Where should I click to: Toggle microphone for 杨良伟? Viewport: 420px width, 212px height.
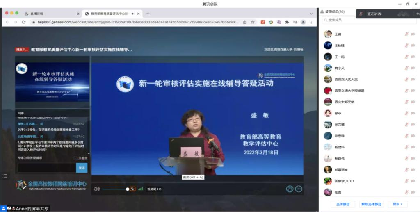[406, 158]
